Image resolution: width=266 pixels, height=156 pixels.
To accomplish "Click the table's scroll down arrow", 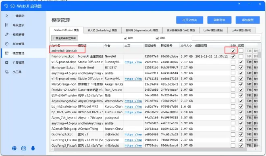I will tap(259, 146).
